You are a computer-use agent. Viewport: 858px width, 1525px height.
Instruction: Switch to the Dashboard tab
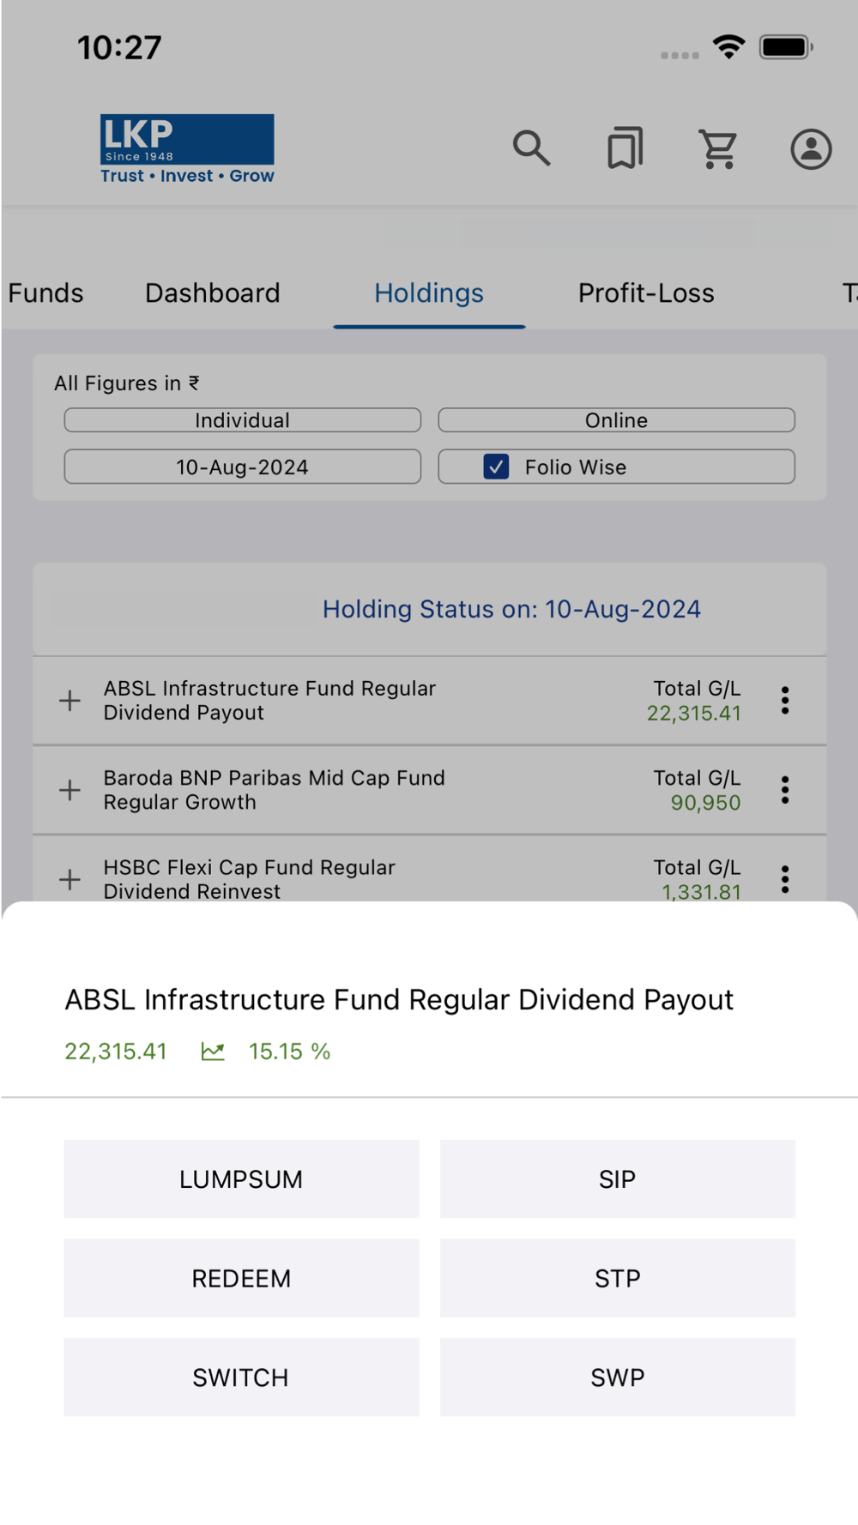[x=213, y=293]
